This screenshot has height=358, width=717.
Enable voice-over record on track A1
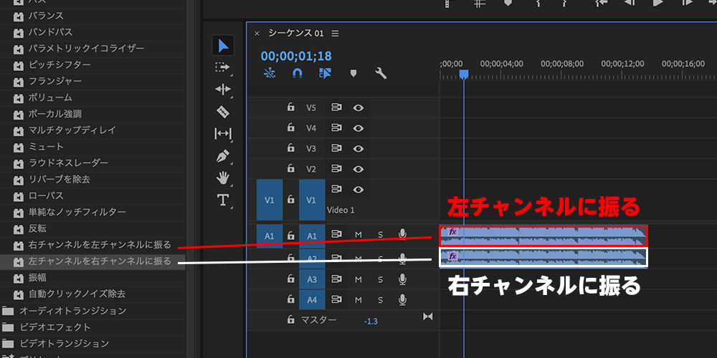click(402, 234)
